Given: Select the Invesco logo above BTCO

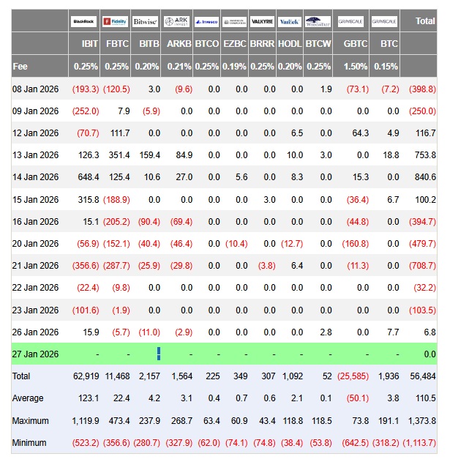Looking at the screenshot, I should pos(207,22).
